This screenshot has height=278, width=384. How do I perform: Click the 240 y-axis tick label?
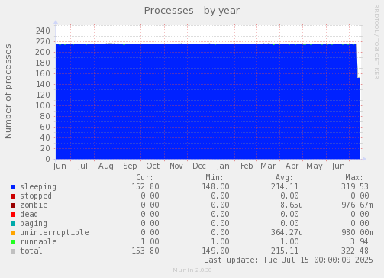pos(43,31)
